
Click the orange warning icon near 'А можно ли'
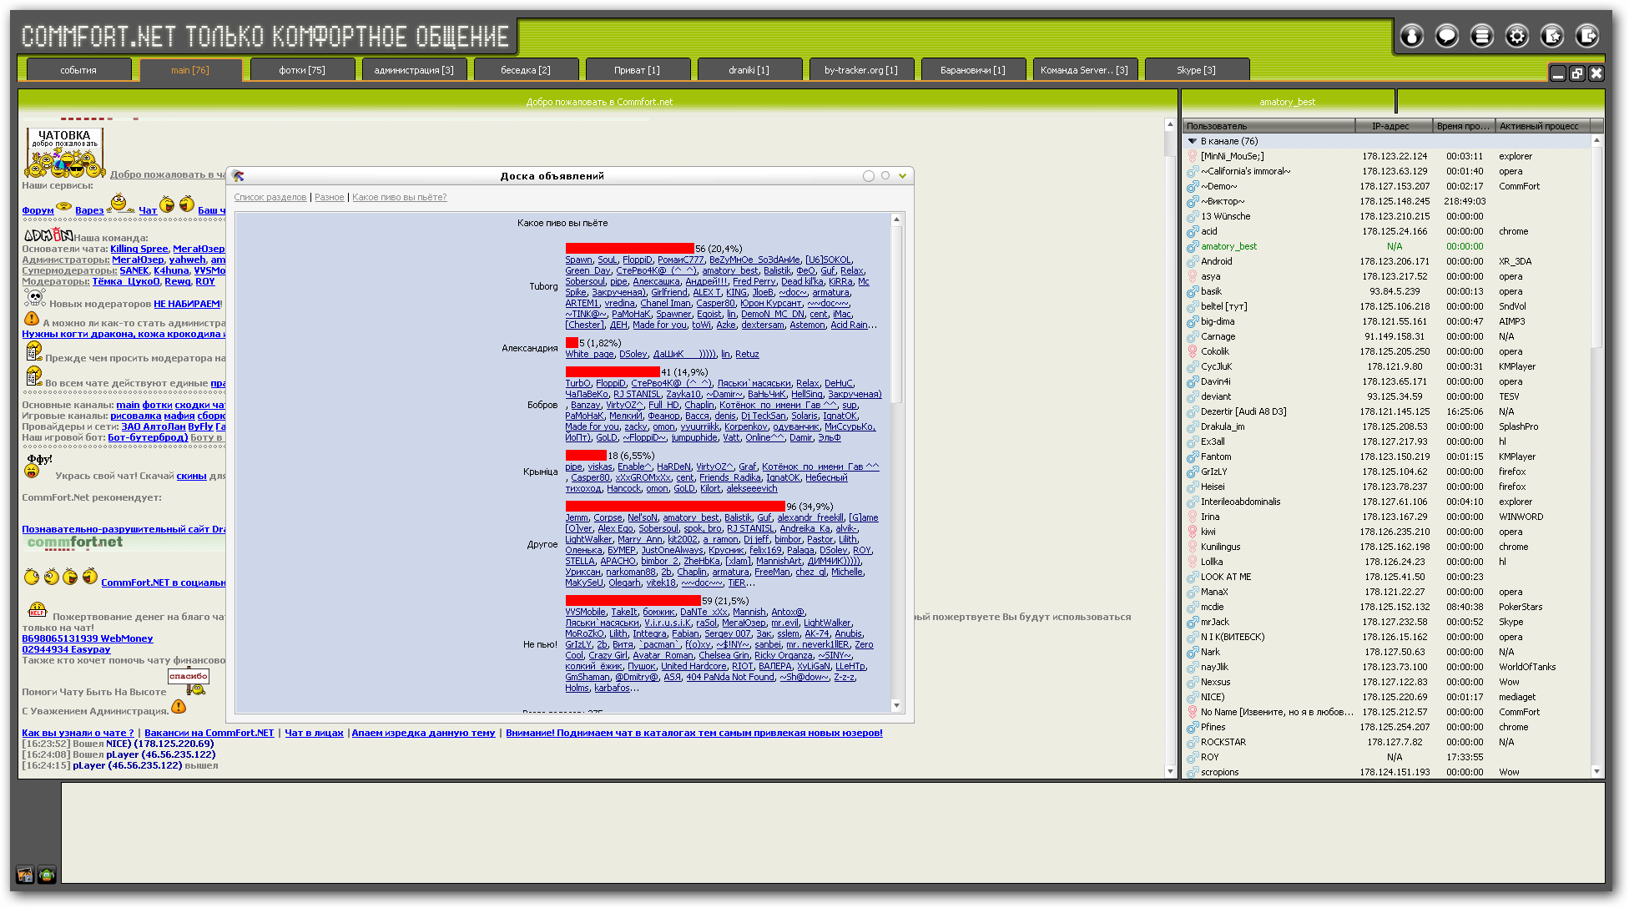32,319
